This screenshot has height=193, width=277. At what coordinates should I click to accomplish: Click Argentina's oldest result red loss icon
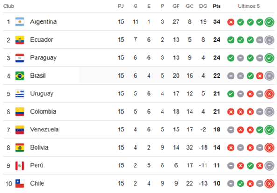tap(231, 22)
